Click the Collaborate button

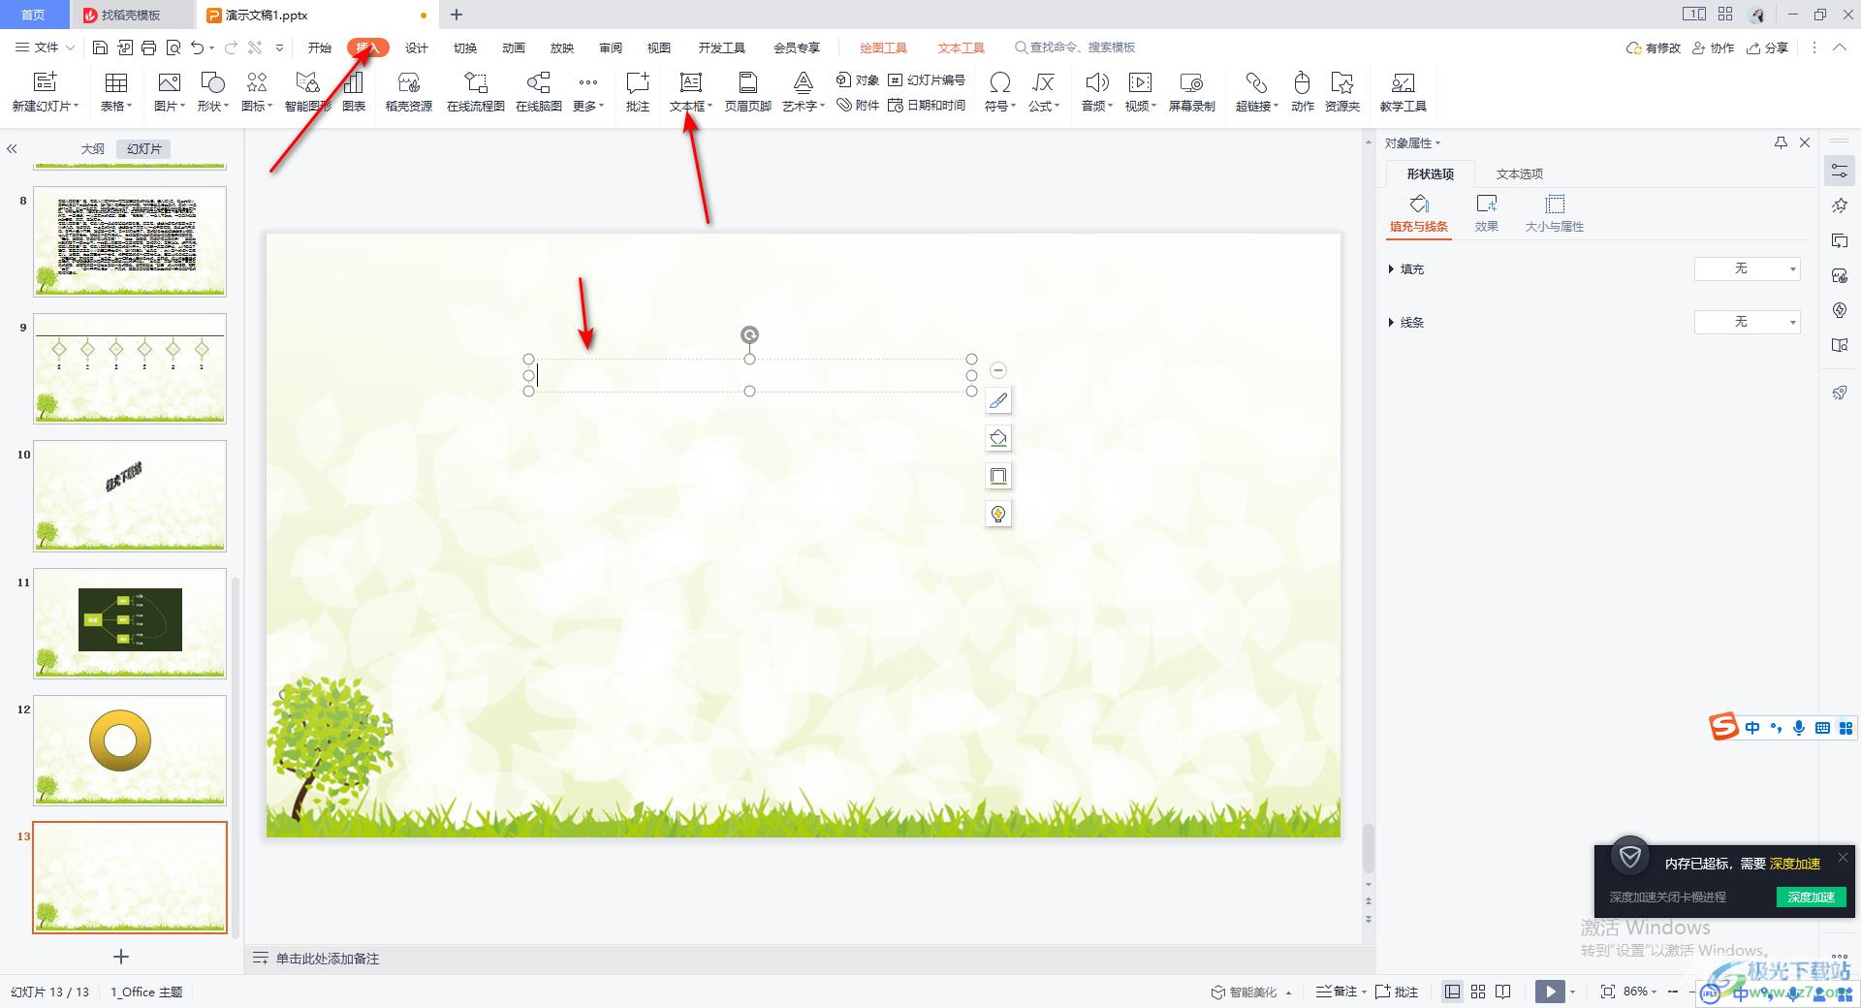1713,47
